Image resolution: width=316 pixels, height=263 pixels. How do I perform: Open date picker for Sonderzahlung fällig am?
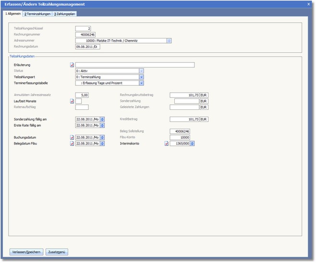tap(102, 119)
